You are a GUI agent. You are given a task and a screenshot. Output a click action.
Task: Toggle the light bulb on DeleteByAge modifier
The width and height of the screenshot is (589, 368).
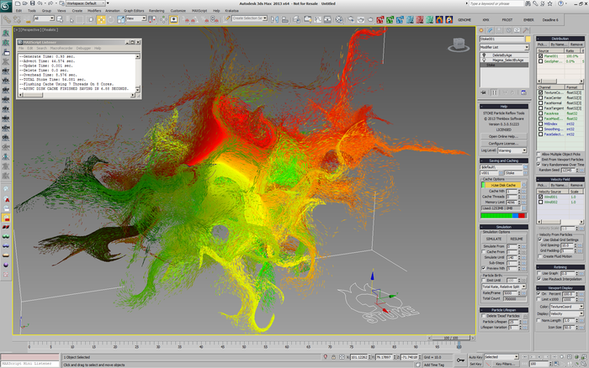(x=484, y=55)
